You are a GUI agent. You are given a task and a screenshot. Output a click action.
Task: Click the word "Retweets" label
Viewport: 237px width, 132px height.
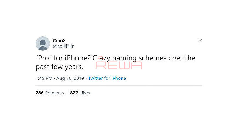55,93
